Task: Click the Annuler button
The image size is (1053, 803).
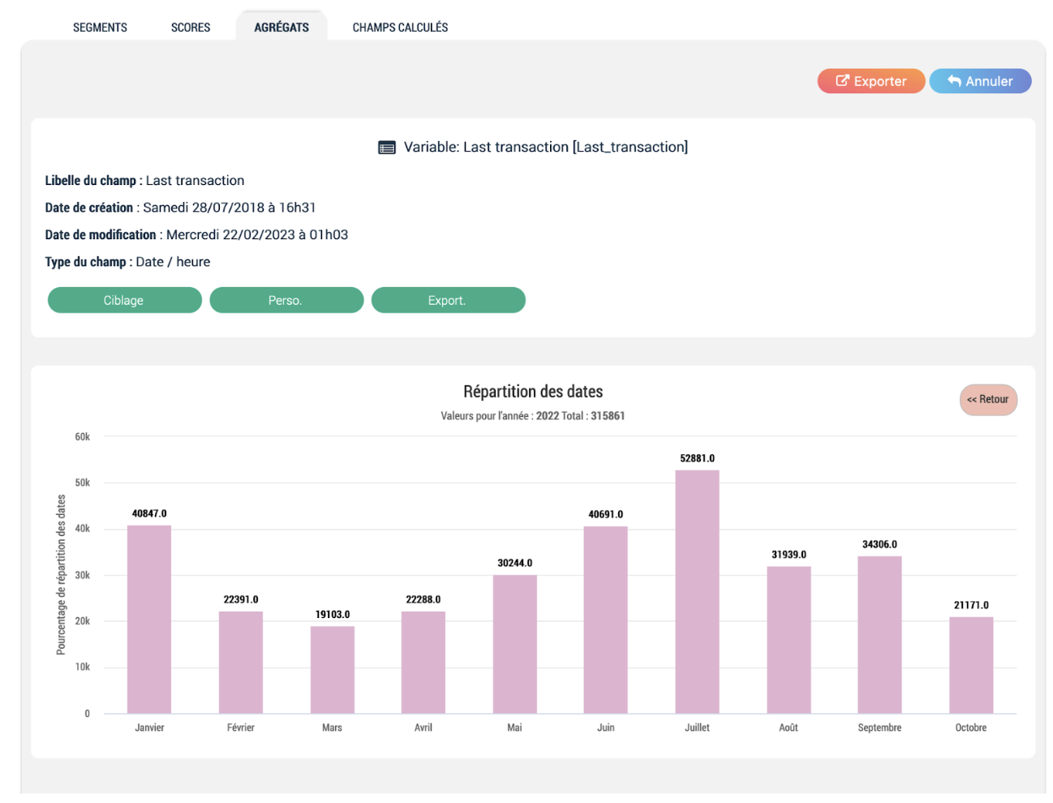Action: coord(980,81)
